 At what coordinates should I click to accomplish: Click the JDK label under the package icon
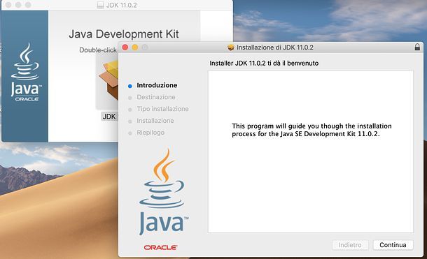tap(109, 117)
